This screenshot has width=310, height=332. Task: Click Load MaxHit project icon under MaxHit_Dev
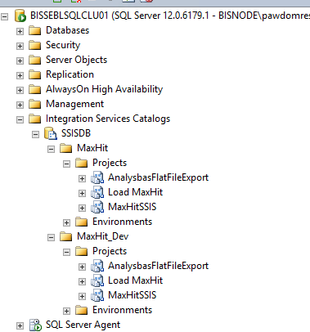coord(97,280)
